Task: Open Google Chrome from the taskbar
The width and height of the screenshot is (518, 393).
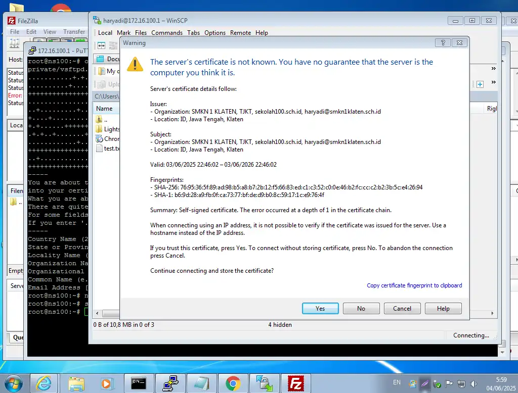Action: [x=233, y=383]
